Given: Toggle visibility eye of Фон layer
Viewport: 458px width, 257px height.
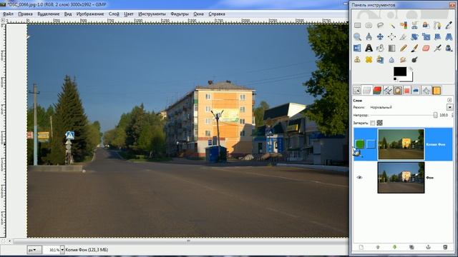Looking at the screenshot, I should point(359,178).
